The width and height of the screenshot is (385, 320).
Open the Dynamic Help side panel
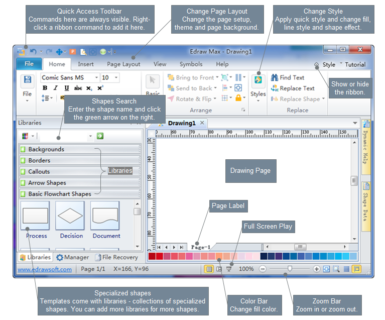tap(366, 147)
